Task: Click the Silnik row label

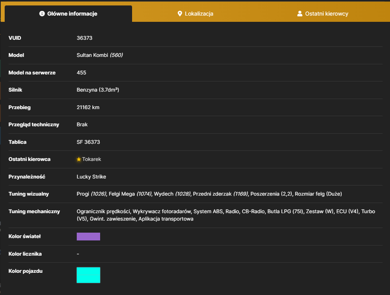Action: tap(15, 90)
